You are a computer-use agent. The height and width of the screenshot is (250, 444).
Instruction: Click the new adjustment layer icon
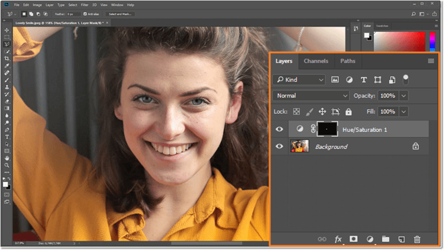point(369,239)
